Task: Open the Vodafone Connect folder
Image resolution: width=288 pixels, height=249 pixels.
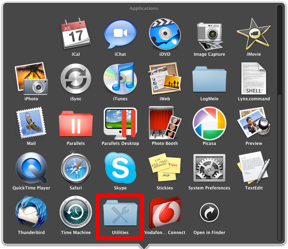Action: pyautogui.click(x=165, y=212)
